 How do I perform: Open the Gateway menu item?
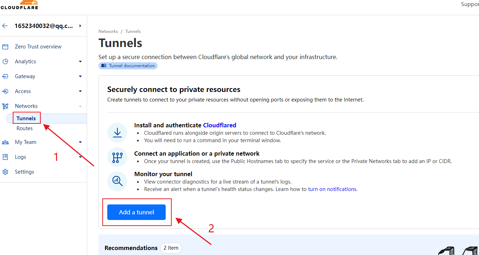pyautogui.click(x=25, y=76)
